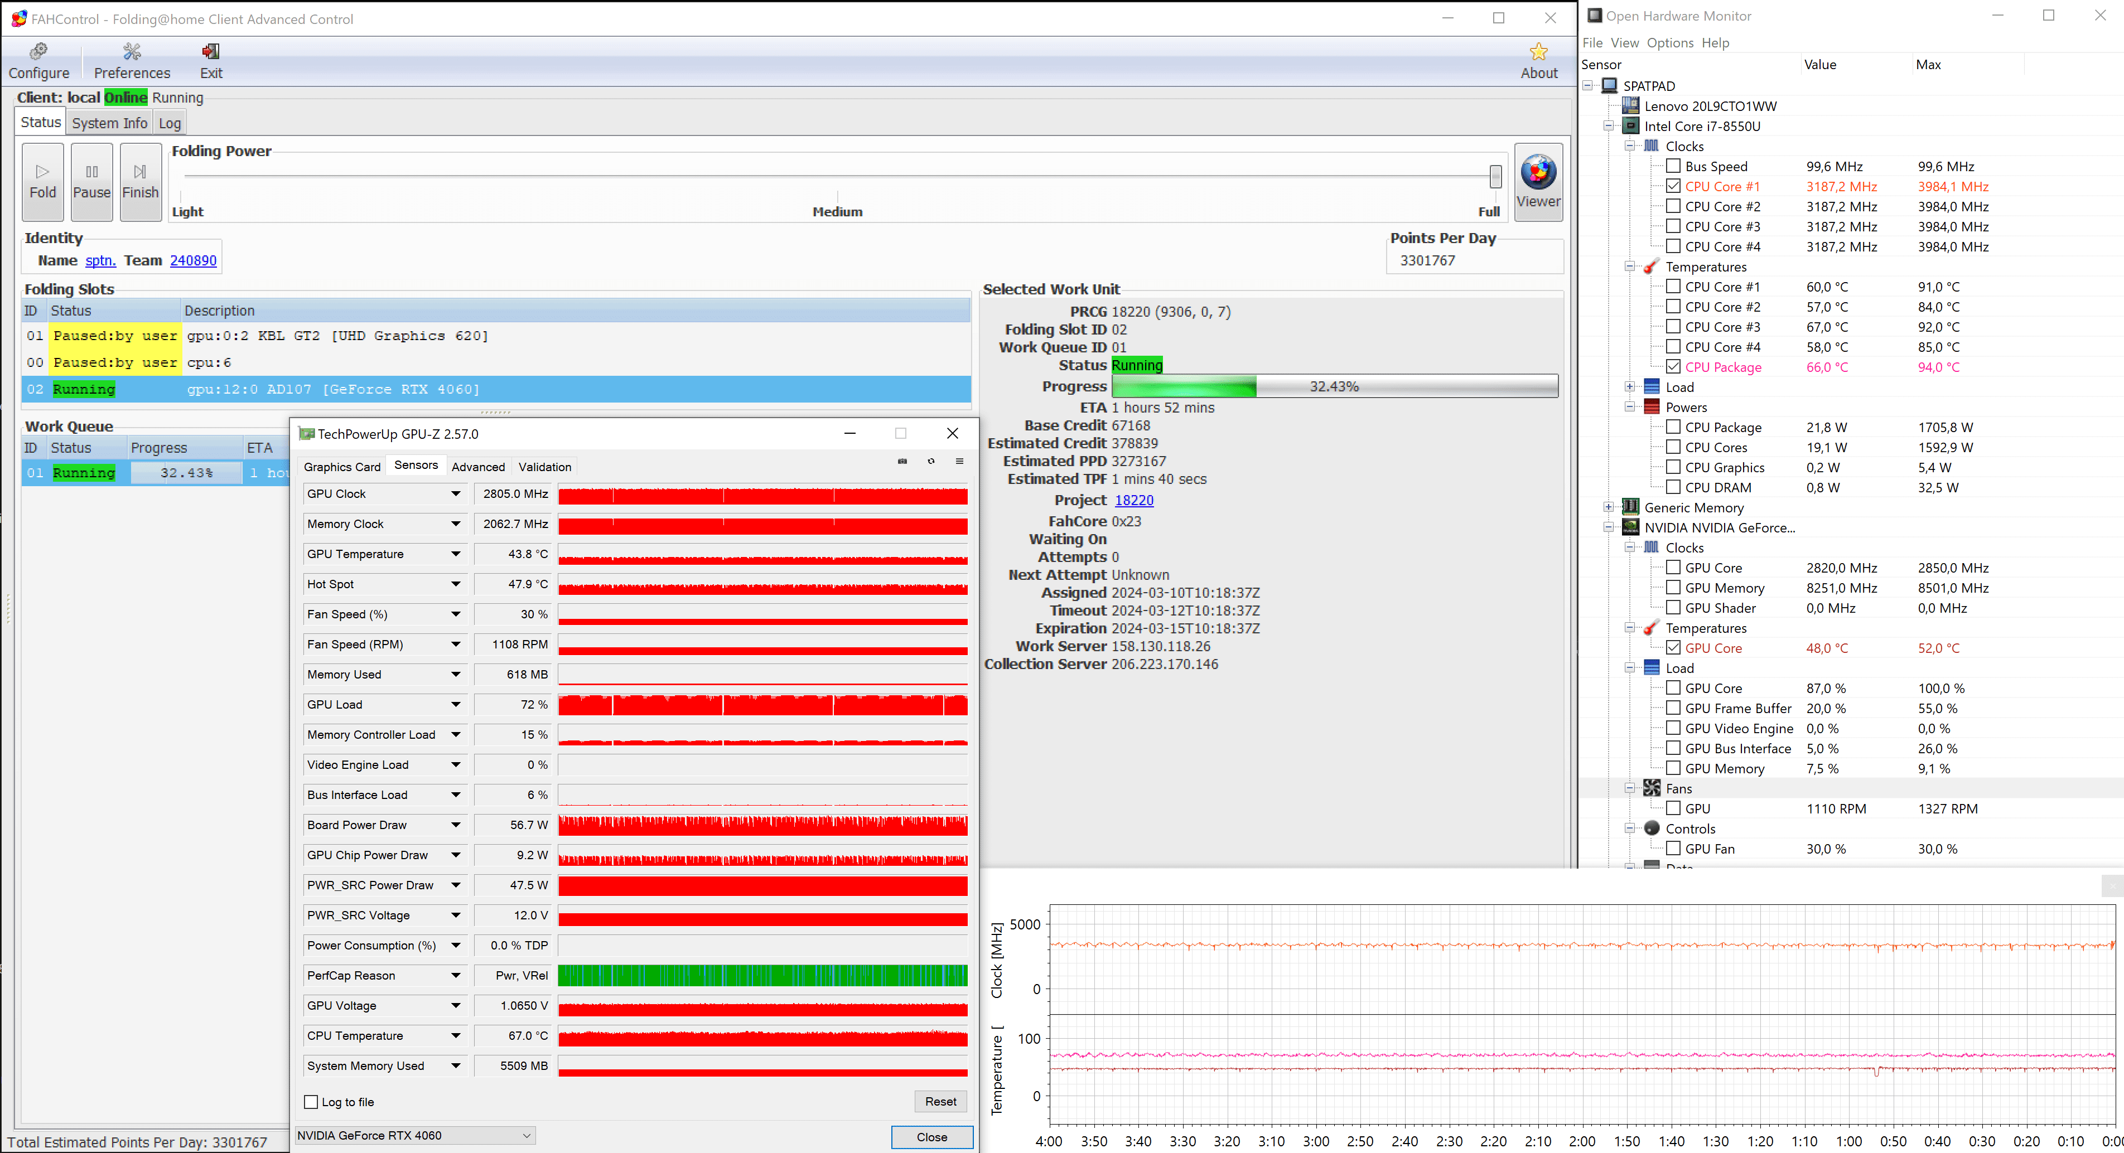Select the Fans group icon
The width and height of the screenshot is (2124, 1153).
pos(1652,789)
